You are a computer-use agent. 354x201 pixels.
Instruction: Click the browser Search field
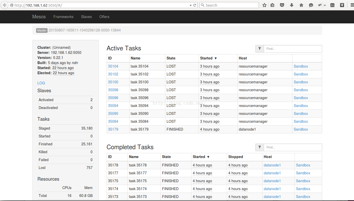tap(229, 5)
